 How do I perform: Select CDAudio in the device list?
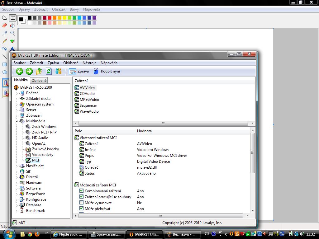(85, 93)
